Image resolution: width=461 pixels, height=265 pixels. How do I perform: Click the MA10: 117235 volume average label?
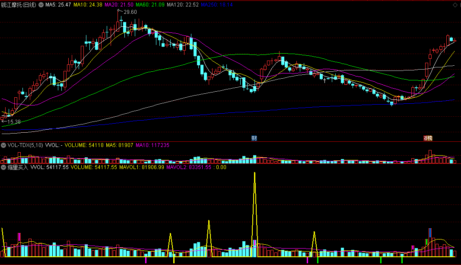152,145
